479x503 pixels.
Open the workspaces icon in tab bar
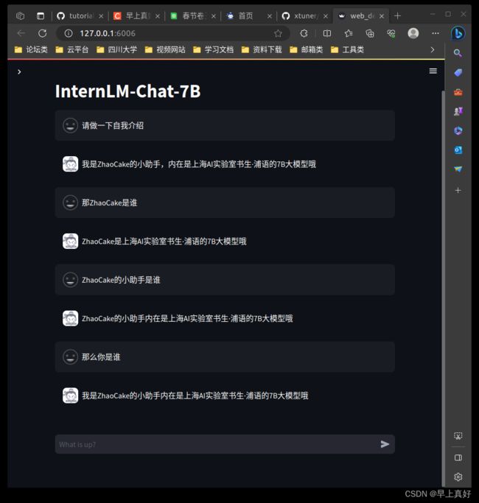point(20,15)
